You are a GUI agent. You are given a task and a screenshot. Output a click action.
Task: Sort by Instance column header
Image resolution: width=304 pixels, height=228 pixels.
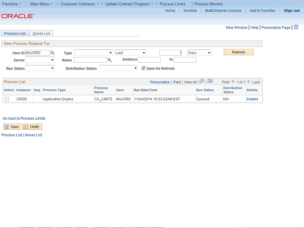click(x=23, y=90)
